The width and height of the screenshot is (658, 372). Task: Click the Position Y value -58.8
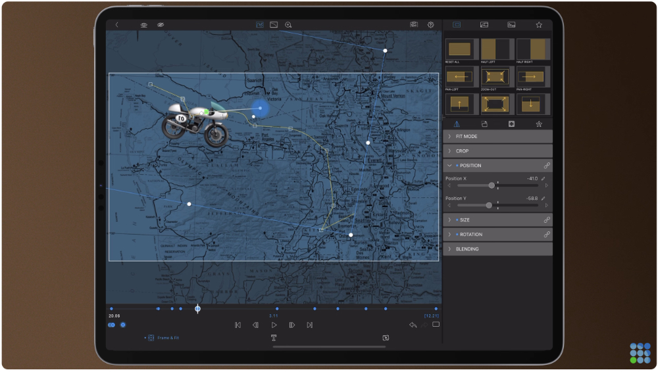click(532, 198)
